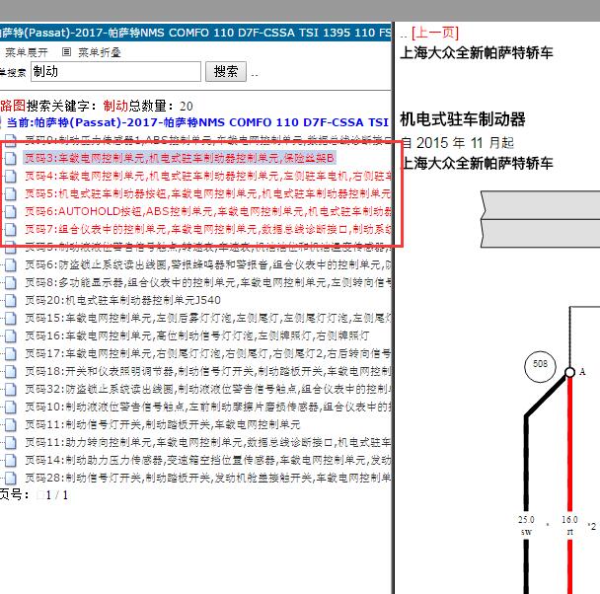
Task: Click the document icon for 页码8 多功能显示器 row
Action: click(x=10, y=282)
